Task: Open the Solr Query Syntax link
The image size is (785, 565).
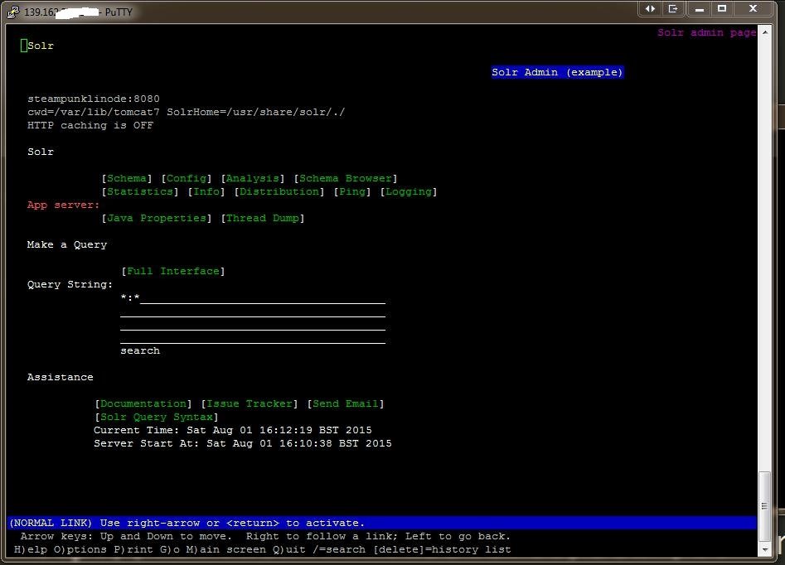Action: [x=157, y=417]
